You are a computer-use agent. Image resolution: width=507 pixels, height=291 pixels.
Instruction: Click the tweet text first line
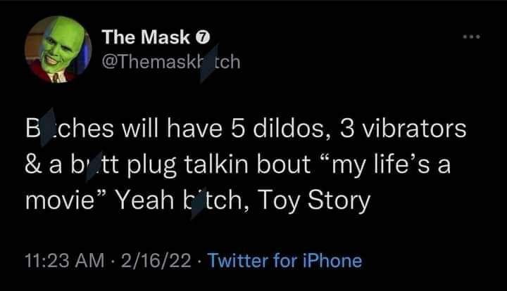pos(246,129)
